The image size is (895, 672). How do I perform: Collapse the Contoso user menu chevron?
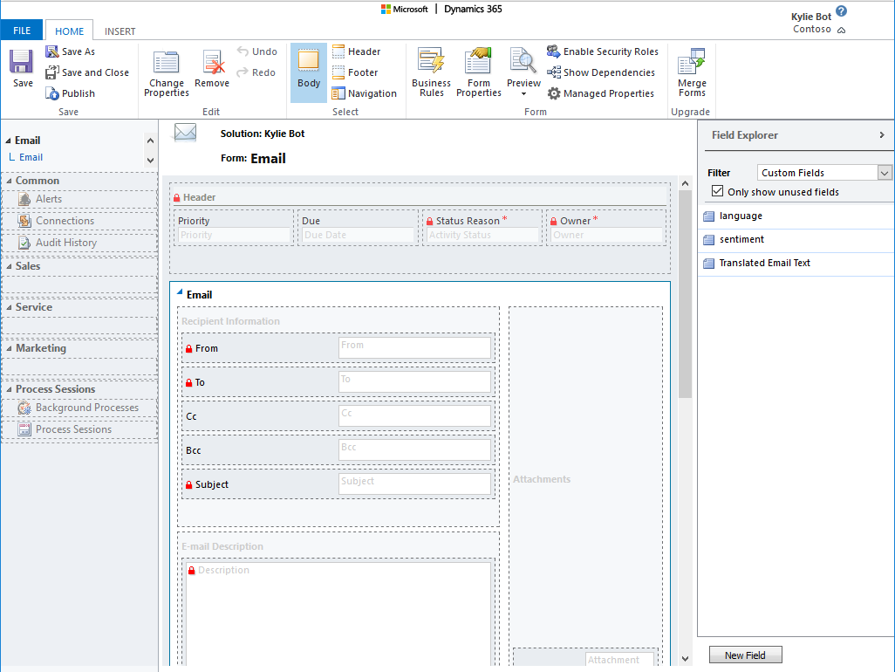point(841,31)
